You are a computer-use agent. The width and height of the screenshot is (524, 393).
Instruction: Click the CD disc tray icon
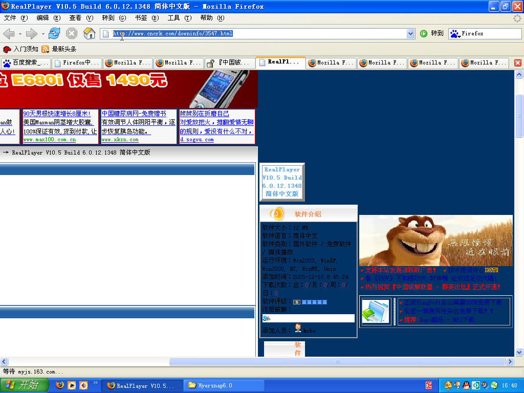pyautogui.click(x=494, y=385)
